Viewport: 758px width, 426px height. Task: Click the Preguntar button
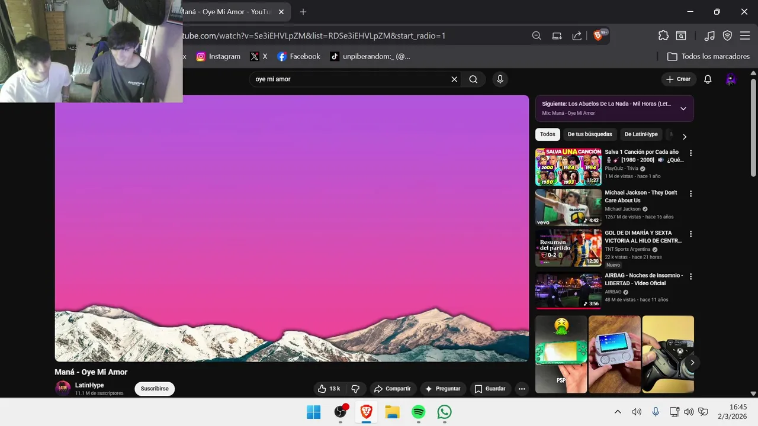click(443, 389)
